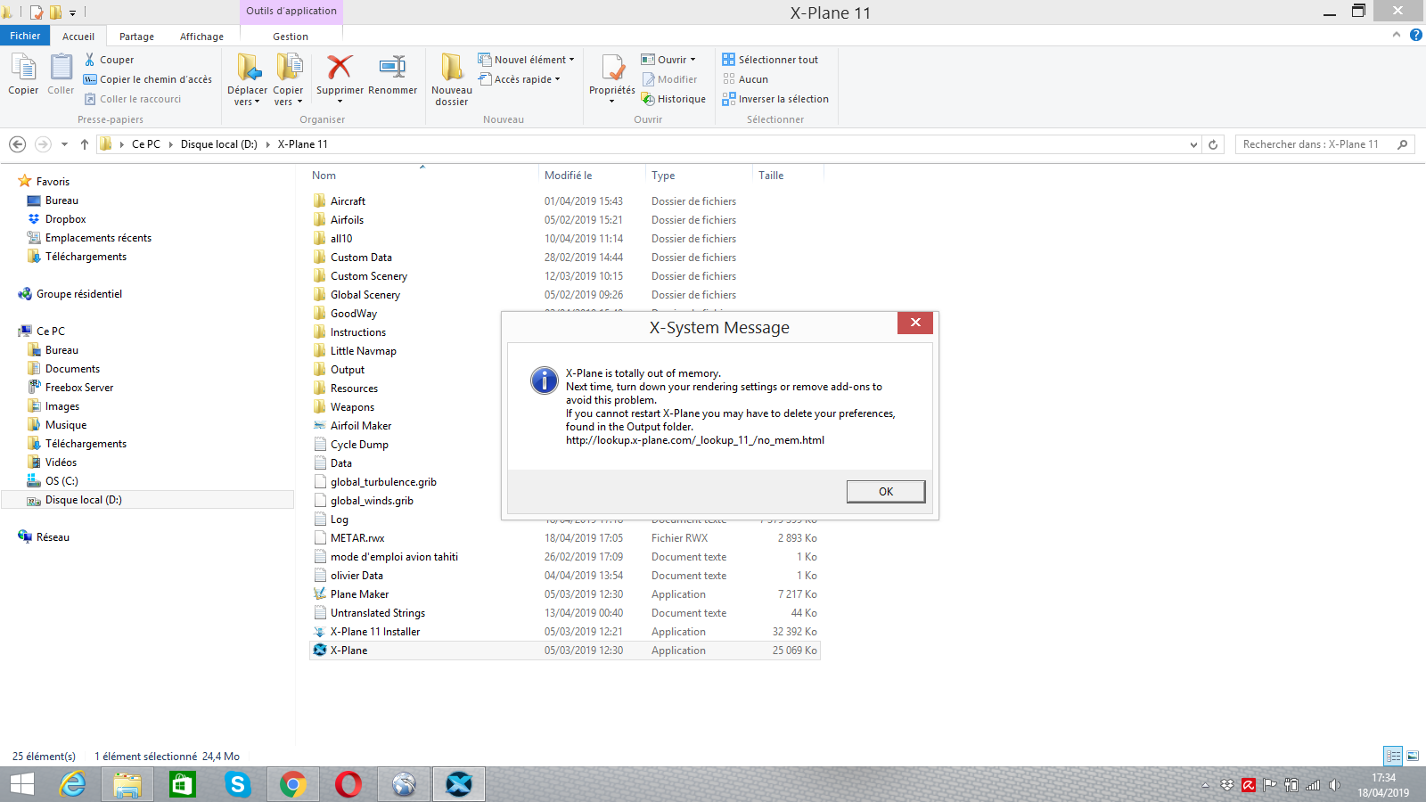Click the back navigation arrow
Screen dimensions: 1426x802
point(17,144)
